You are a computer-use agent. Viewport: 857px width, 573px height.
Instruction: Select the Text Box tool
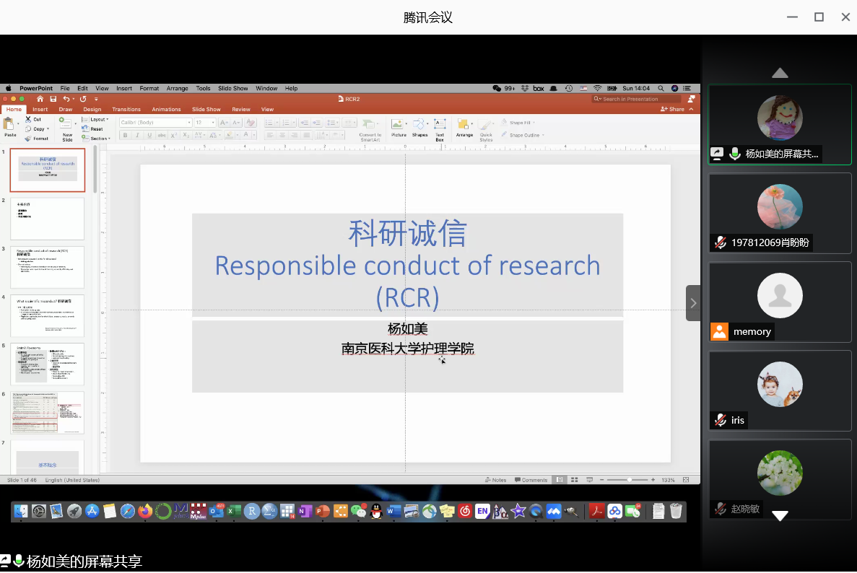[439, 124]
